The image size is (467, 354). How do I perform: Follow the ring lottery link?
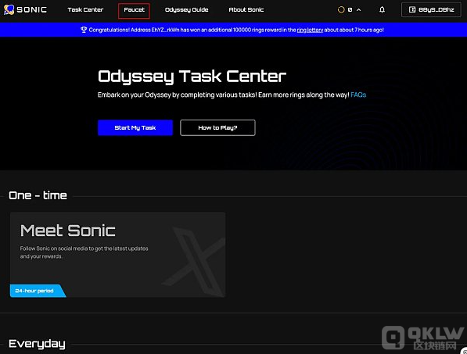310,30
